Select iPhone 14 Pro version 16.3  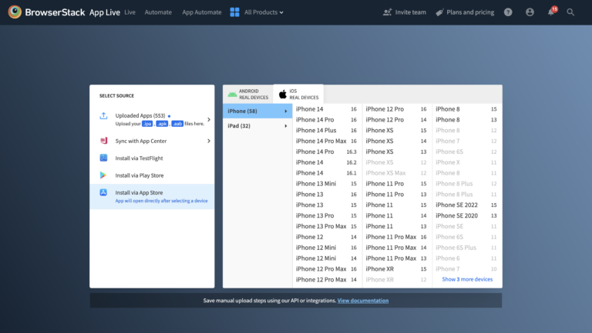pyautogui.click(x=326, y=152)
